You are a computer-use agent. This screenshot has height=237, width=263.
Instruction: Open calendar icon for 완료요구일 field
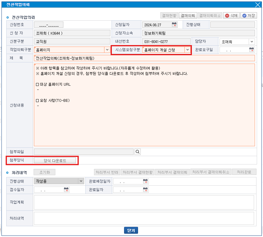pyautogui.click(x=251, y=50)
